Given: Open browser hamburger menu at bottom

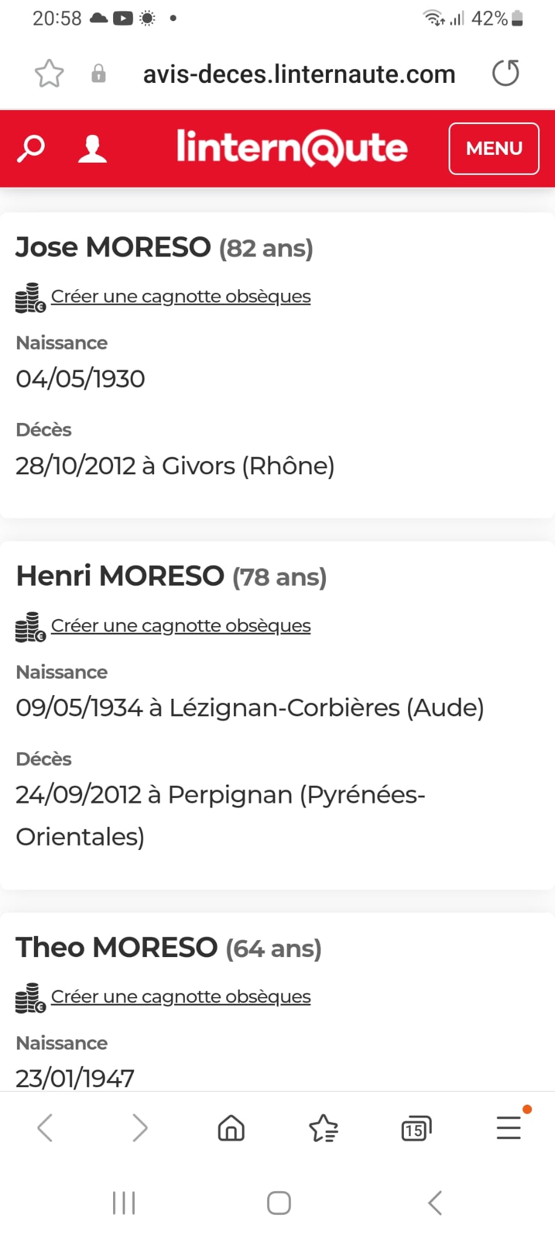Looking at the screenshot, I should (508, 1128).
